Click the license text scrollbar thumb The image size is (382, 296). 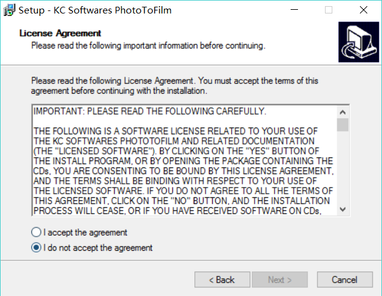(x=343, y=126)
